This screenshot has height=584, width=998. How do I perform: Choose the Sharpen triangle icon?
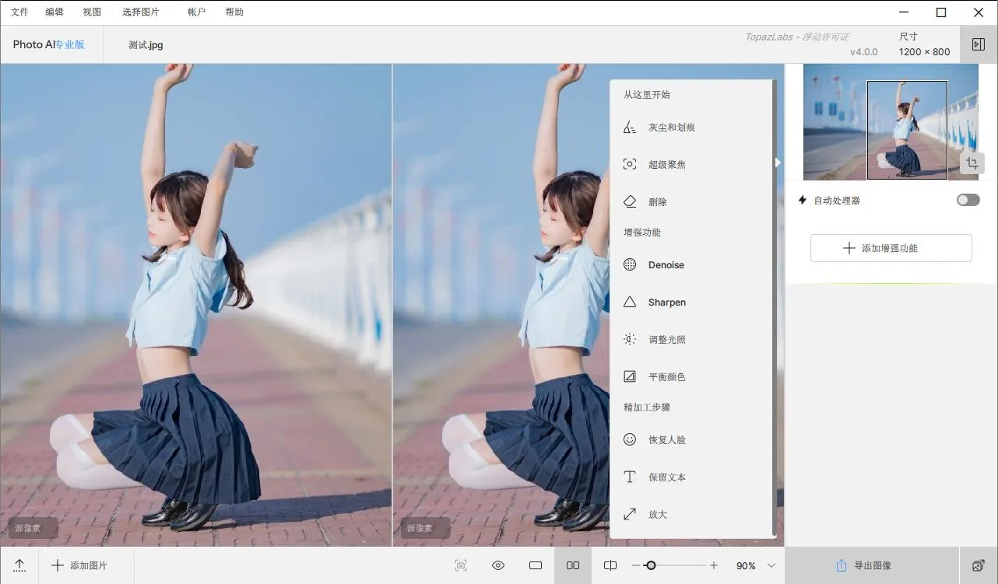point(630,302)
